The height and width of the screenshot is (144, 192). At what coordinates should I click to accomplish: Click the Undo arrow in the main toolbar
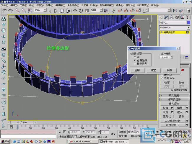[x=4, y=11]
